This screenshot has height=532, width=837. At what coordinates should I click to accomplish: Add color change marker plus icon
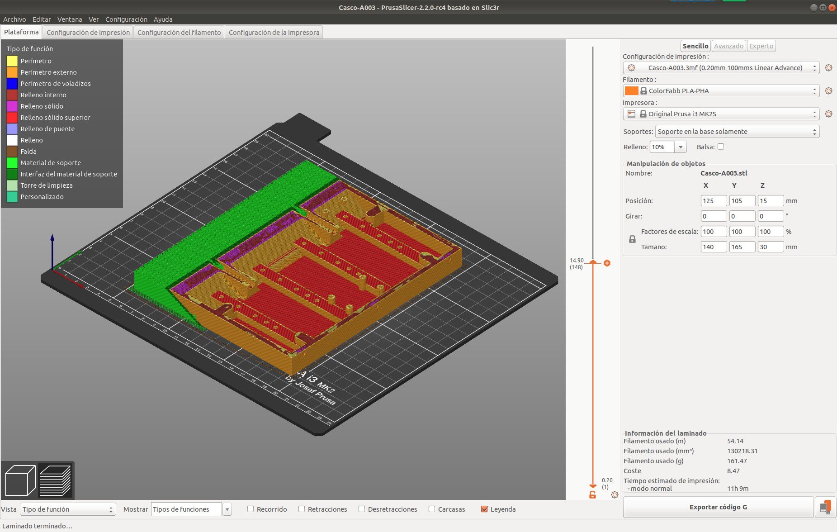pos(607,263)
